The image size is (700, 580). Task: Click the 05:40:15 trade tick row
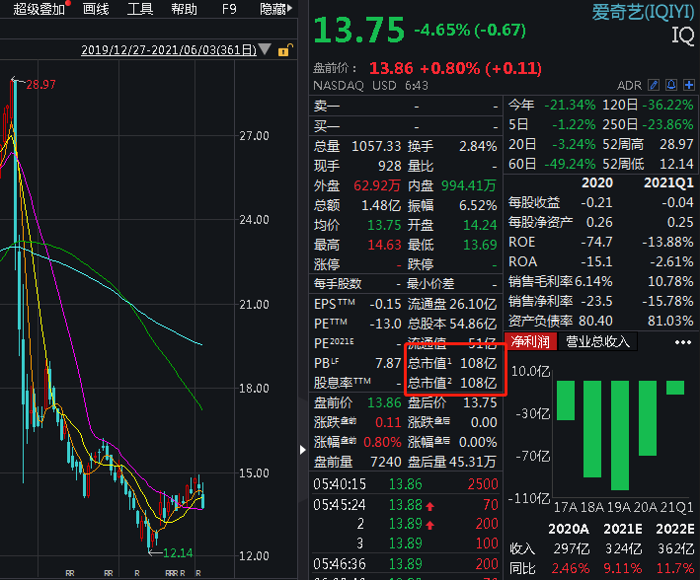[406, 484]
